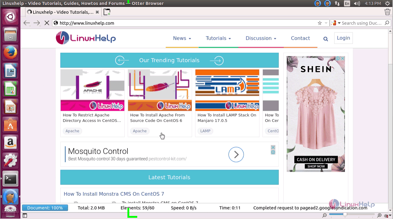Open the site search magnifier icon
This screenshot has width=393, height=219.
coord(326,39)
